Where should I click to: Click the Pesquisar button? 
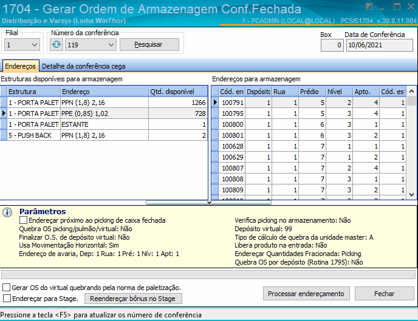[149, 44]
